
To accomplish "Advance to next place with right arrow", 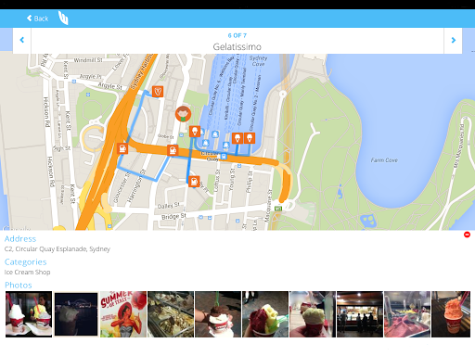I will pyautogui.click(x=453, y=40).
